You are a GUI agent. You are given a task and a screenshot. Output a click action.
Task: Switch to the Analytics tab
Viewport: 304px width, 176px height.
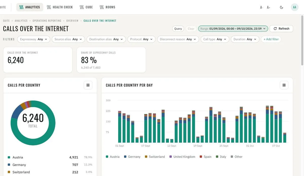click(x=30, y=7)
